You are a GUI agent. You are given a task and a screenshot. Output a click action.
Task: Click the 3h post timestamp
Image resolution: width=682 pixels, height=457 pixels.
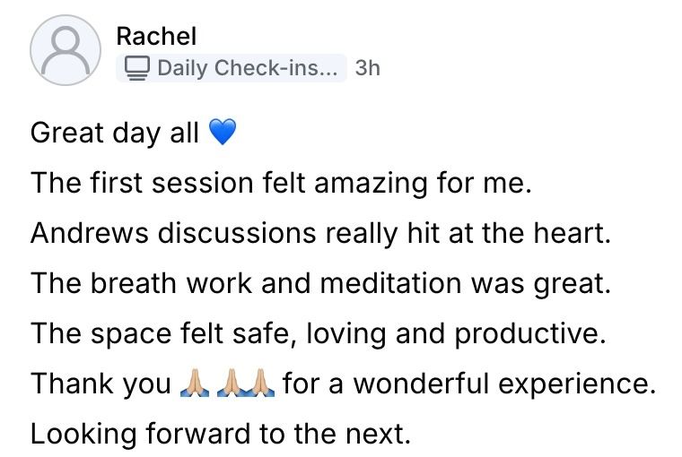click(368, 67)
